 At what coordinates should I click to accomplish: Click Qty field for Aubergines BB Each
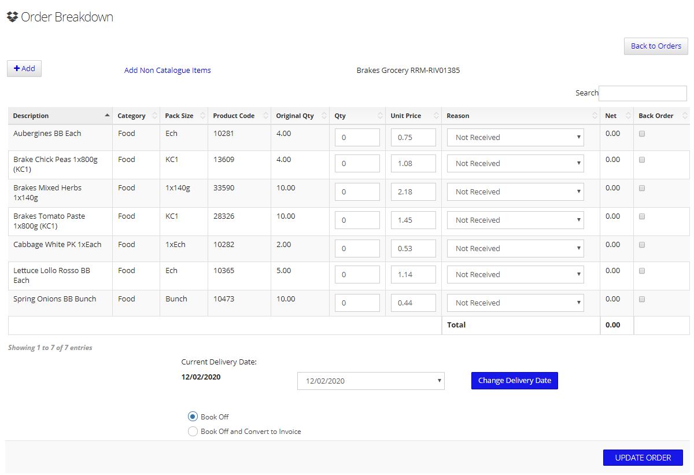pyautogui.click(x=357, y=138)
